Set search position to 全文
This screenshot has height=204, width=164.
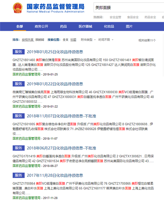[66, 40]
